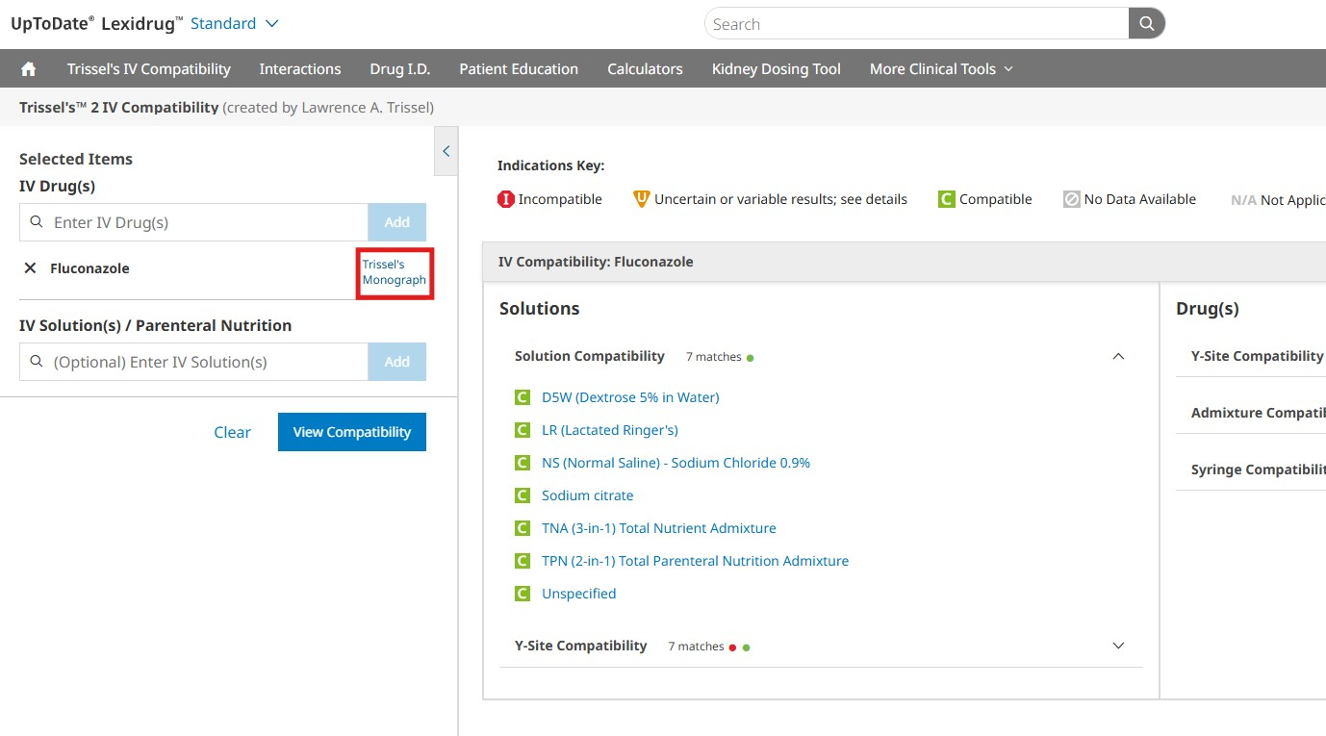The image size is (1326, 736).
Task: Go to Kidney Dosing Tool
Action: pos(776,69)
